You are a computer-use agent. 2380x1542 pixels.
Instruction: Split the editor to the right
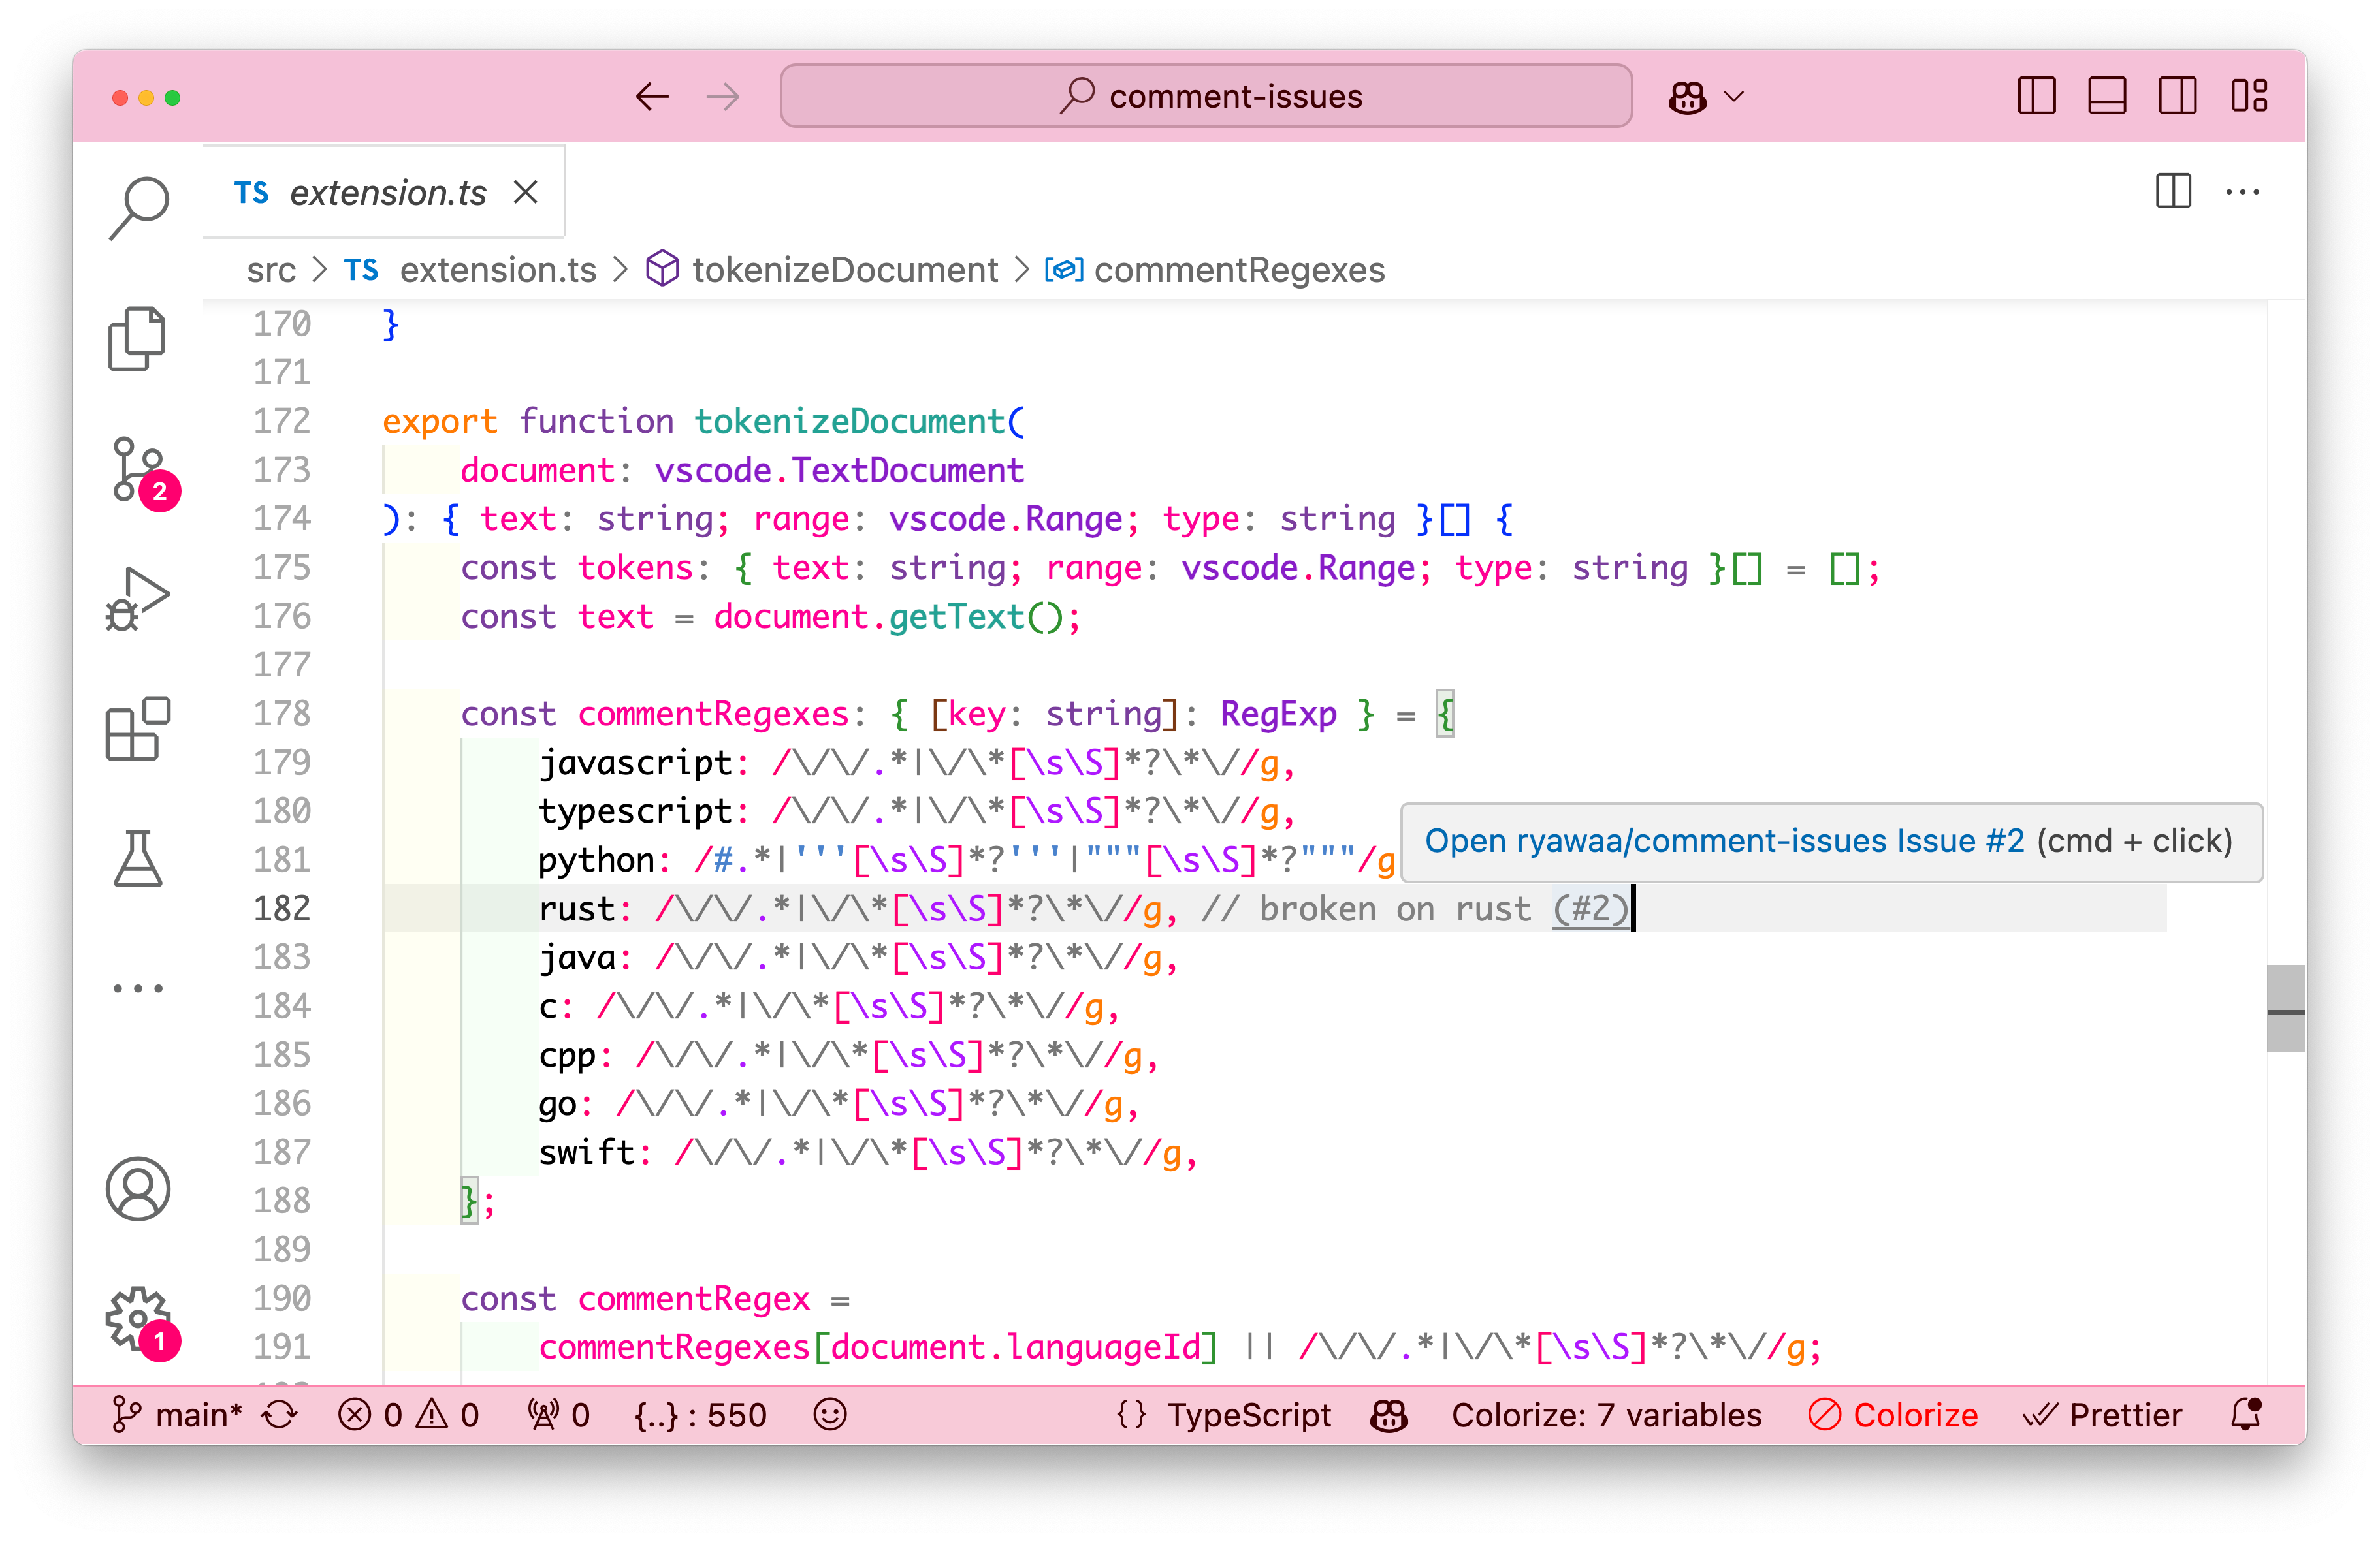[x=2173, y=191]
